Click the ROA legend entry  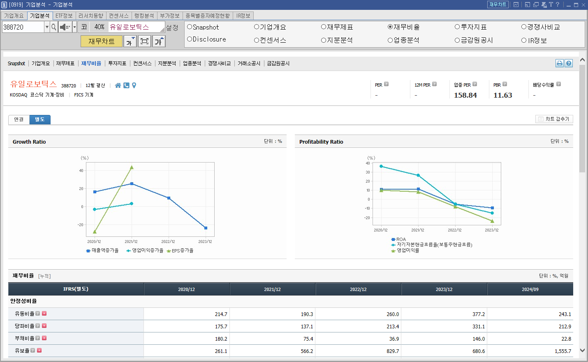point(398,239)
